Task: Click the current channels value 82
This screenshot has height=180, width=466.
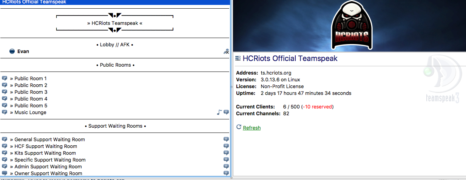Action: [x=286, y=113]
